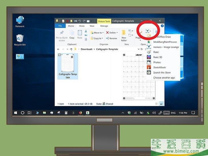
Task: Show hidden tray icons chevron
Action: tap(123, 113)
